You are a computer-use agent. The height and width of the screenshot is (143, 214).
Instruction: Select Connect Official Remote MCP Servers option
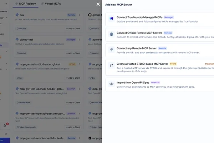(x=159, y=35)
